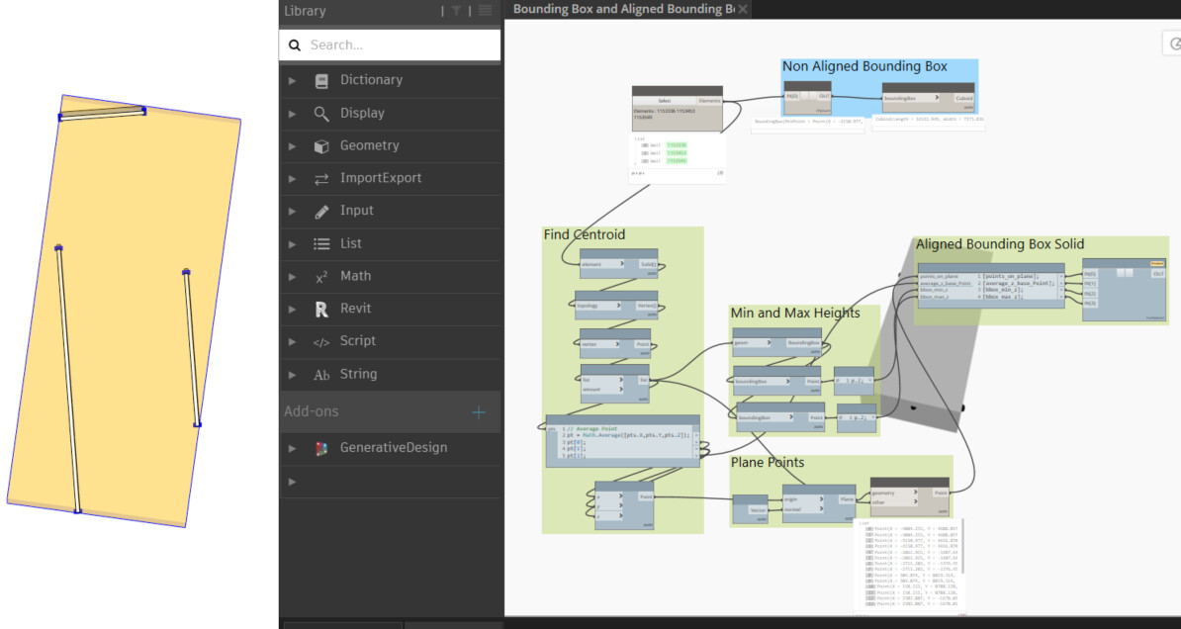1181x629 pixels.
Task: Click the Geometry cube icon in the Library
Action: coord(319,145)
